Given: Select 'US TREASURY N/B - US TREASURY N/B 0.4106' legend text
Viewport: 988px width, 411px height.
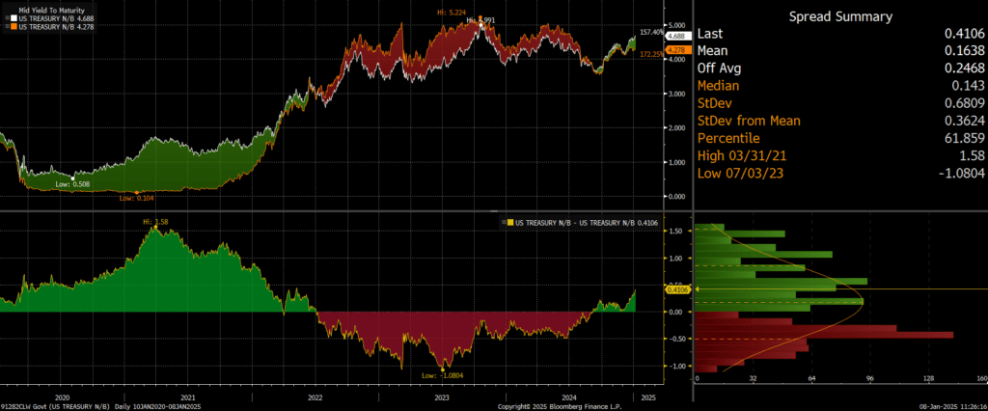Looking at the screenshot, I should [x=587, y=223].
